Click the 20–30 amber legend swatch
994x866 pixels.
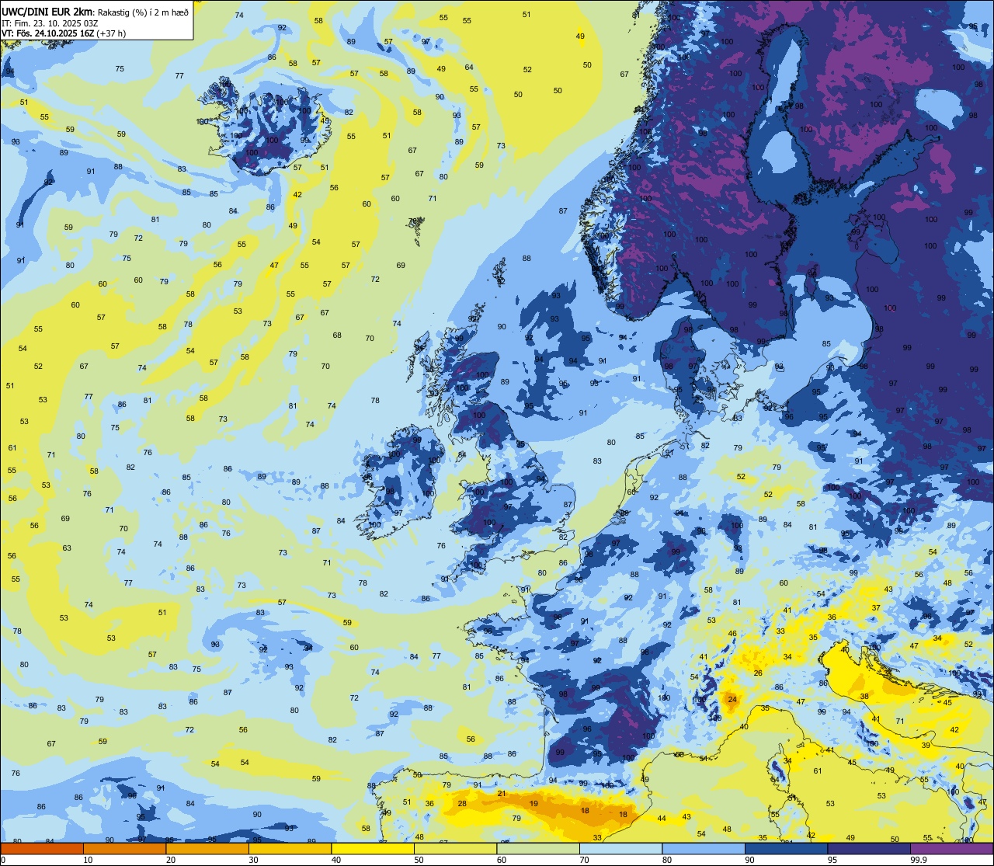pyautogui.click(x=207, y=849)
